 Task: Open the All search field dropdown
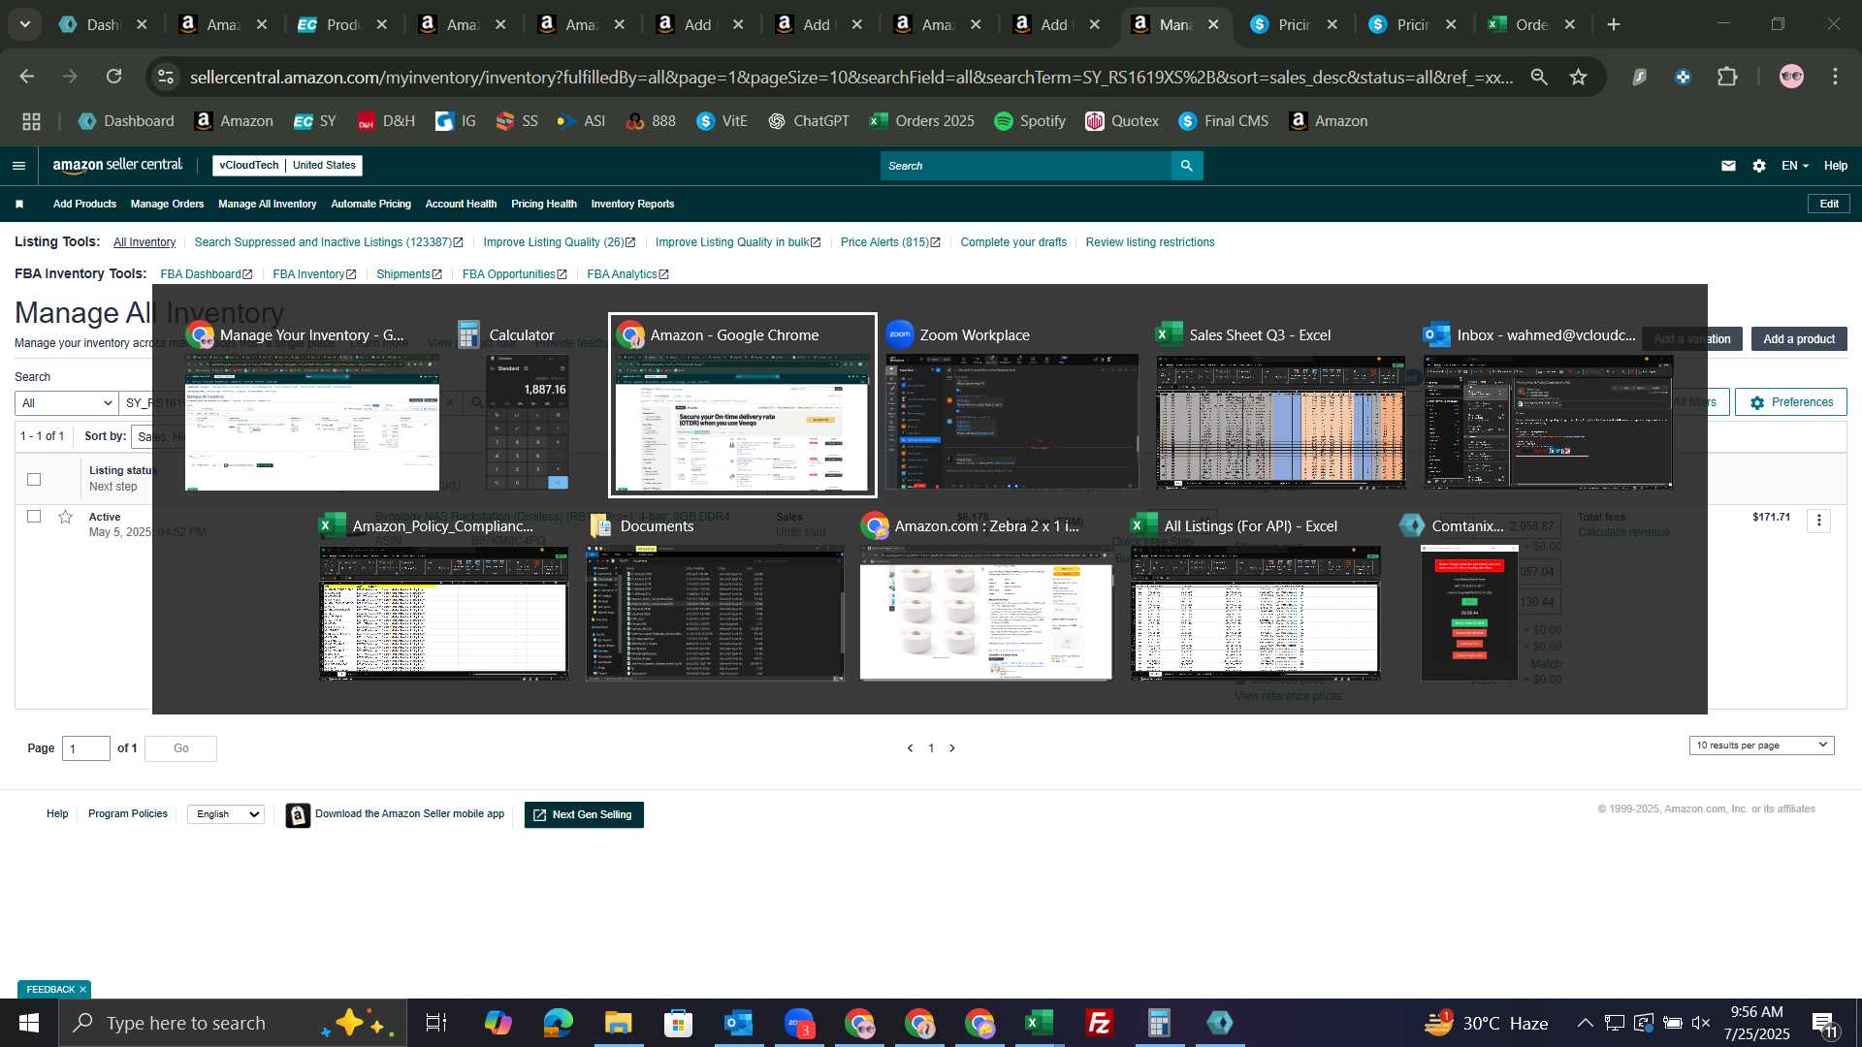[x=66, y=402]
